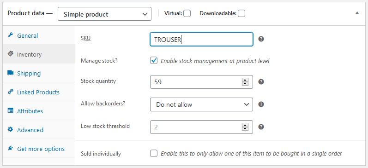Increase Stock quantity with the up stepper
The height and width of the screenshot is (168, 368).
pos(245,80)
